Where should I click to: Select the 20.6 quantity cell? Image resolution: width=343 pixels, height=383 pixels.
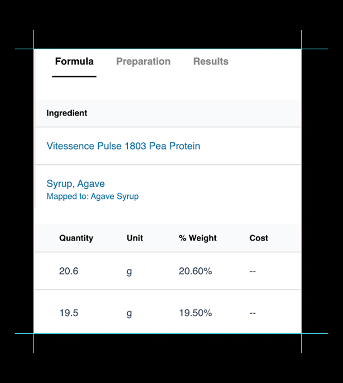(x=68, y=272)
